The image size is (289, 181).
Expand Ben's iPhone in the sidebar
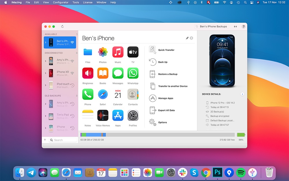(45, 43)
